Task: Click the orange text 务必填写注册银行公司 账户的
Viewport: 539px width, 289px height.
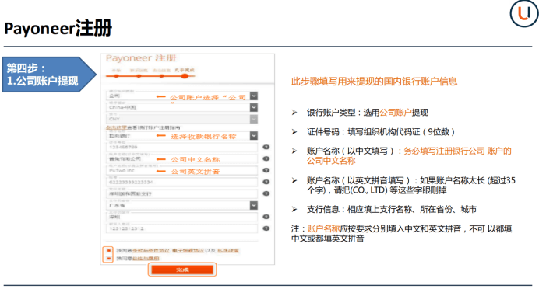Action: pos(457,151)
